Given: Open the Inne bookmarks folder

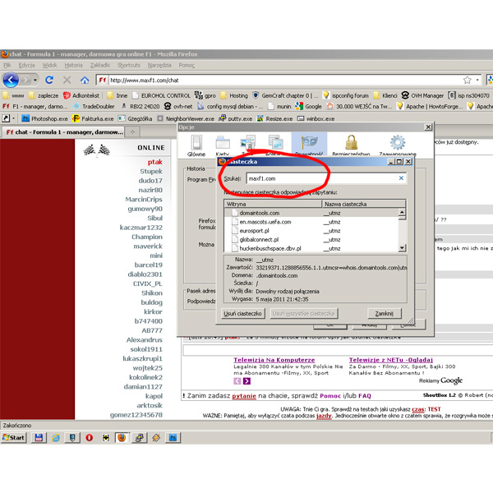Looking at the screenshot, I should point(117,95).
